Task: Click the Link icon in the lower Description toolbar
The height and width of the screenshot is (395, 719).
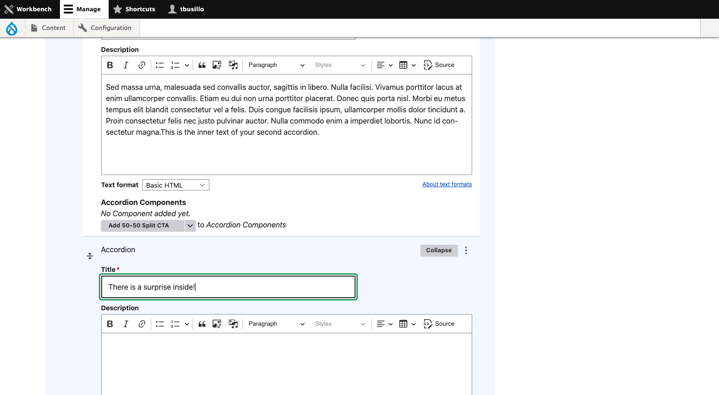Action: click(x=142, y=324)
